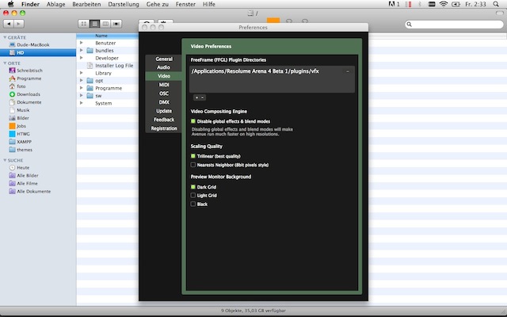Switch Finder to list view icon
Viewport: 507px width, 317px height.
[94, 24]
